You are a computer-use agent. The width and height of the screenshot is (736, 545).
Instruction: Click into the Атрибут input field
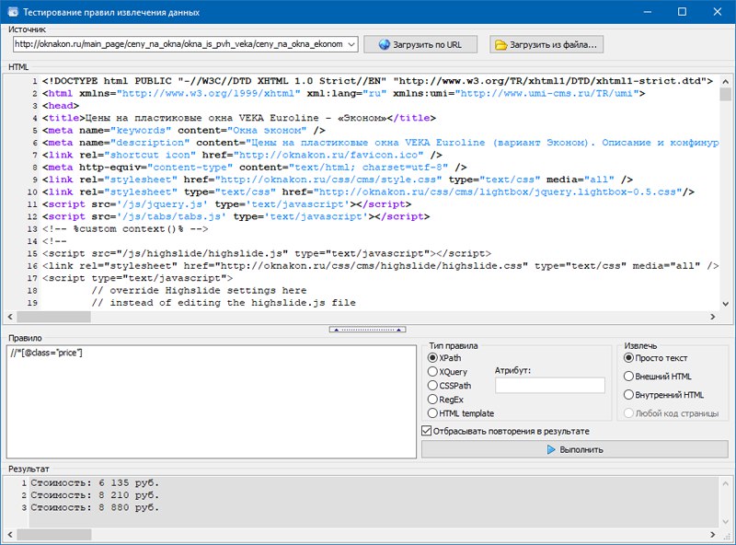click(549, 385)
